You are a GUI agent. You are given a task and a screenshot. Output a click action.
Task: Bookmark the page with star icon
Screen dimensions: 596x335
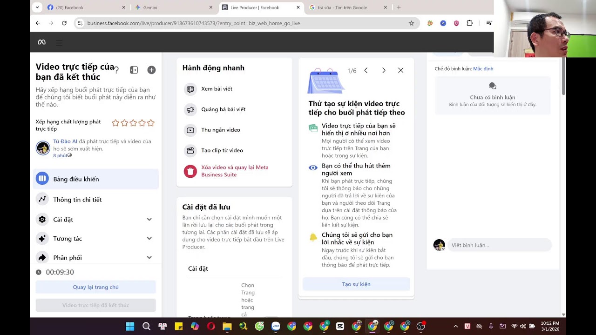point(411,23)
